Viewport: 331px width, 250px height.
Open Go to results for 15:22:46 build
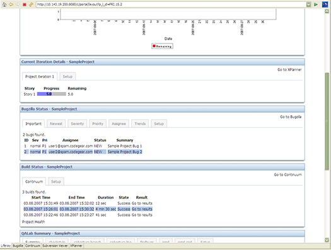[142, 215]
